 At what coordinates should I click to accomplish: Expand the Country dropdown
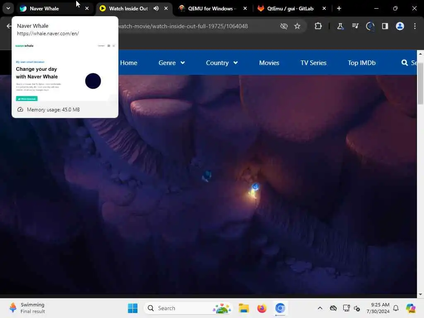[x=222, y=63]
